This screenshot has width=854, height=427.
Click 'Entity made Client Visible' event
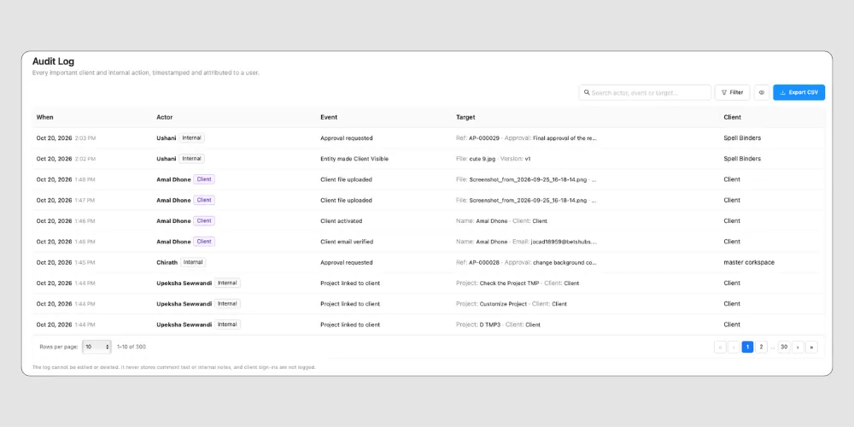[x=354, y=159]
